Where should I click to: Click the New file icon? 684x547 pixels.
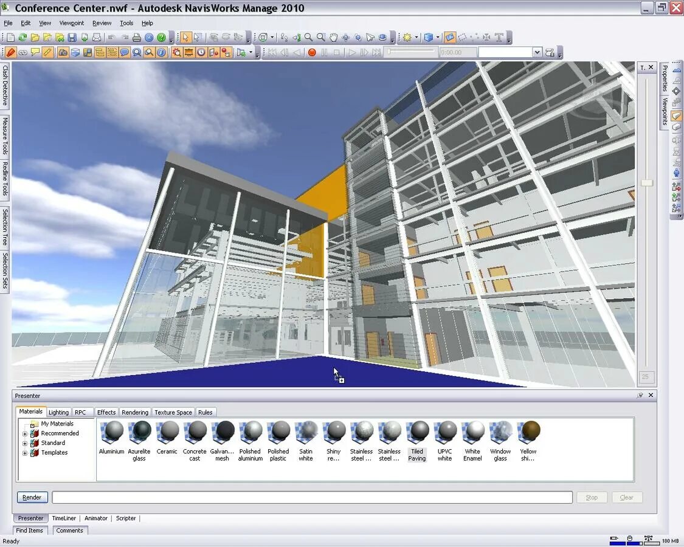coord(10,38)
